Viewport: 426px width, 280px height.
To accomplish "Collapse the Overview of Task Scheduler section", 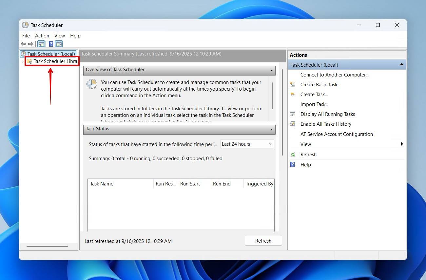I will [x=271, y=70].
